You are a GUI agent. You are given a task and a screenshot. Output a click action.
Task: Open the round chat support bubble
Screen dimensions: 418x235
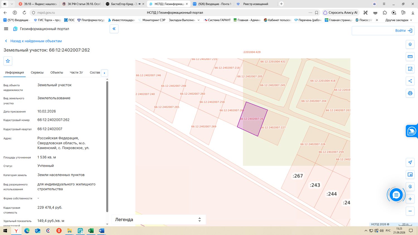click(396, 195)
